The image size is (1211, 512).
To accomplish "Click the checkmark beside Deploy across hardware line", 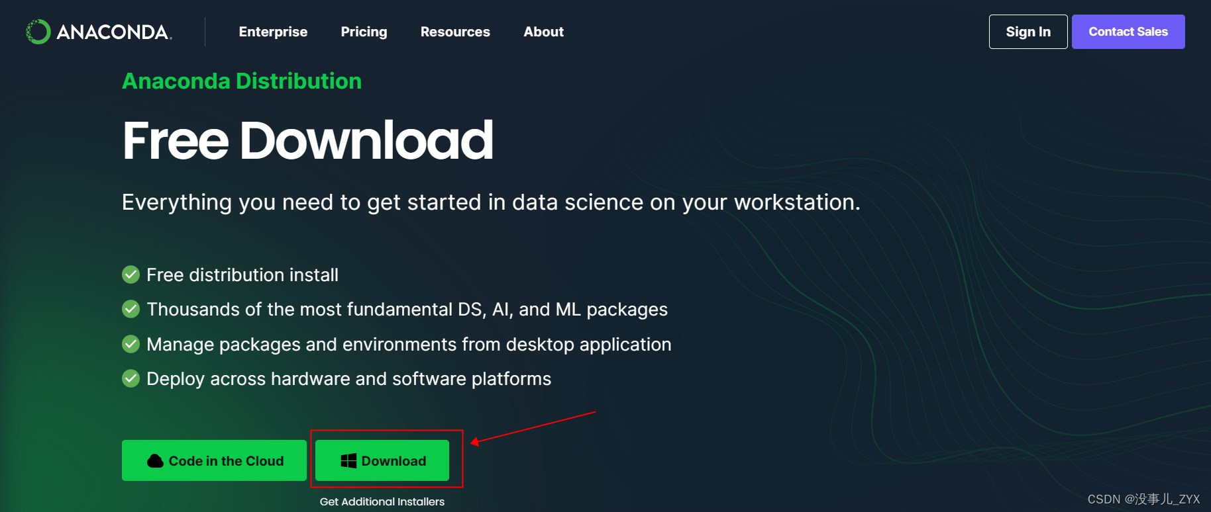I will 131,378.
